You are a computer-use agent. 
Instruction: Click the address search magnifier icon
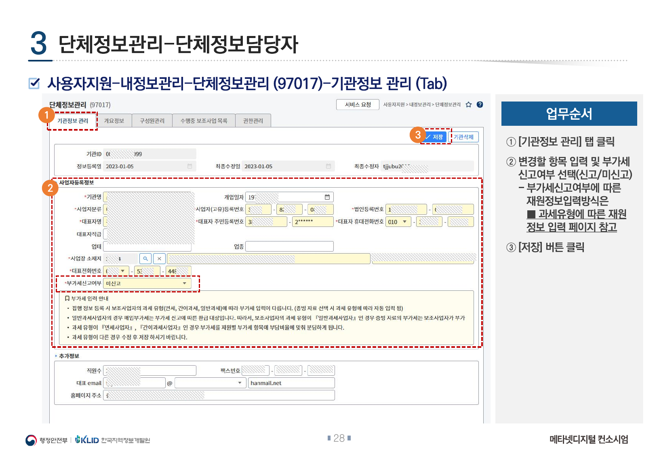pos(145,259)
